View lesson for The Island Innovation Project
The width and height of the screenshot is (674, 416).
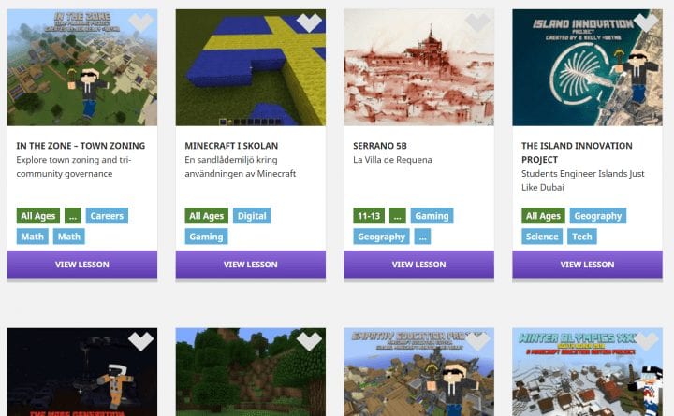[587, 265]
